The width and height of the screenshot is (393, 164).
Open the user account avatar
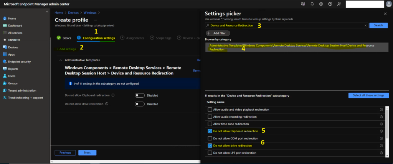point(389,4)
